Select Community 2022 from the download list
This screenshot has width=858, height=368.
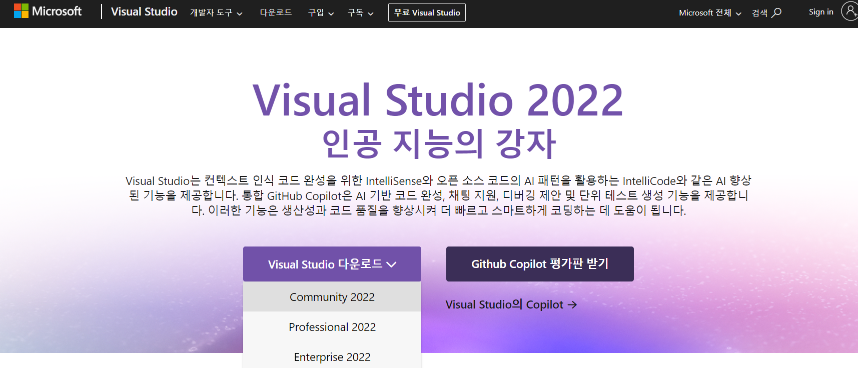[332, 297]
